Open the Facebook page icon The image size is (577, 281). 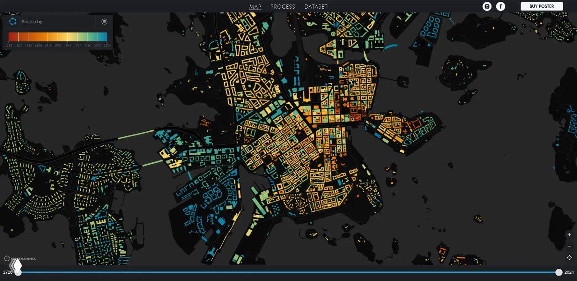(x=500, y=6)
